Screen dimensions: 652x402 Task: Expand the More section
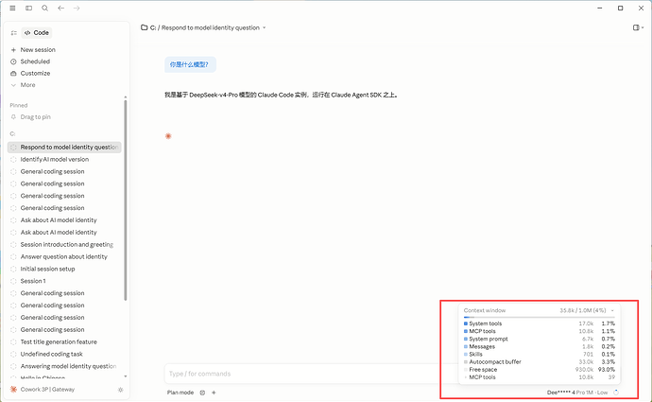(x=27, y=85)
